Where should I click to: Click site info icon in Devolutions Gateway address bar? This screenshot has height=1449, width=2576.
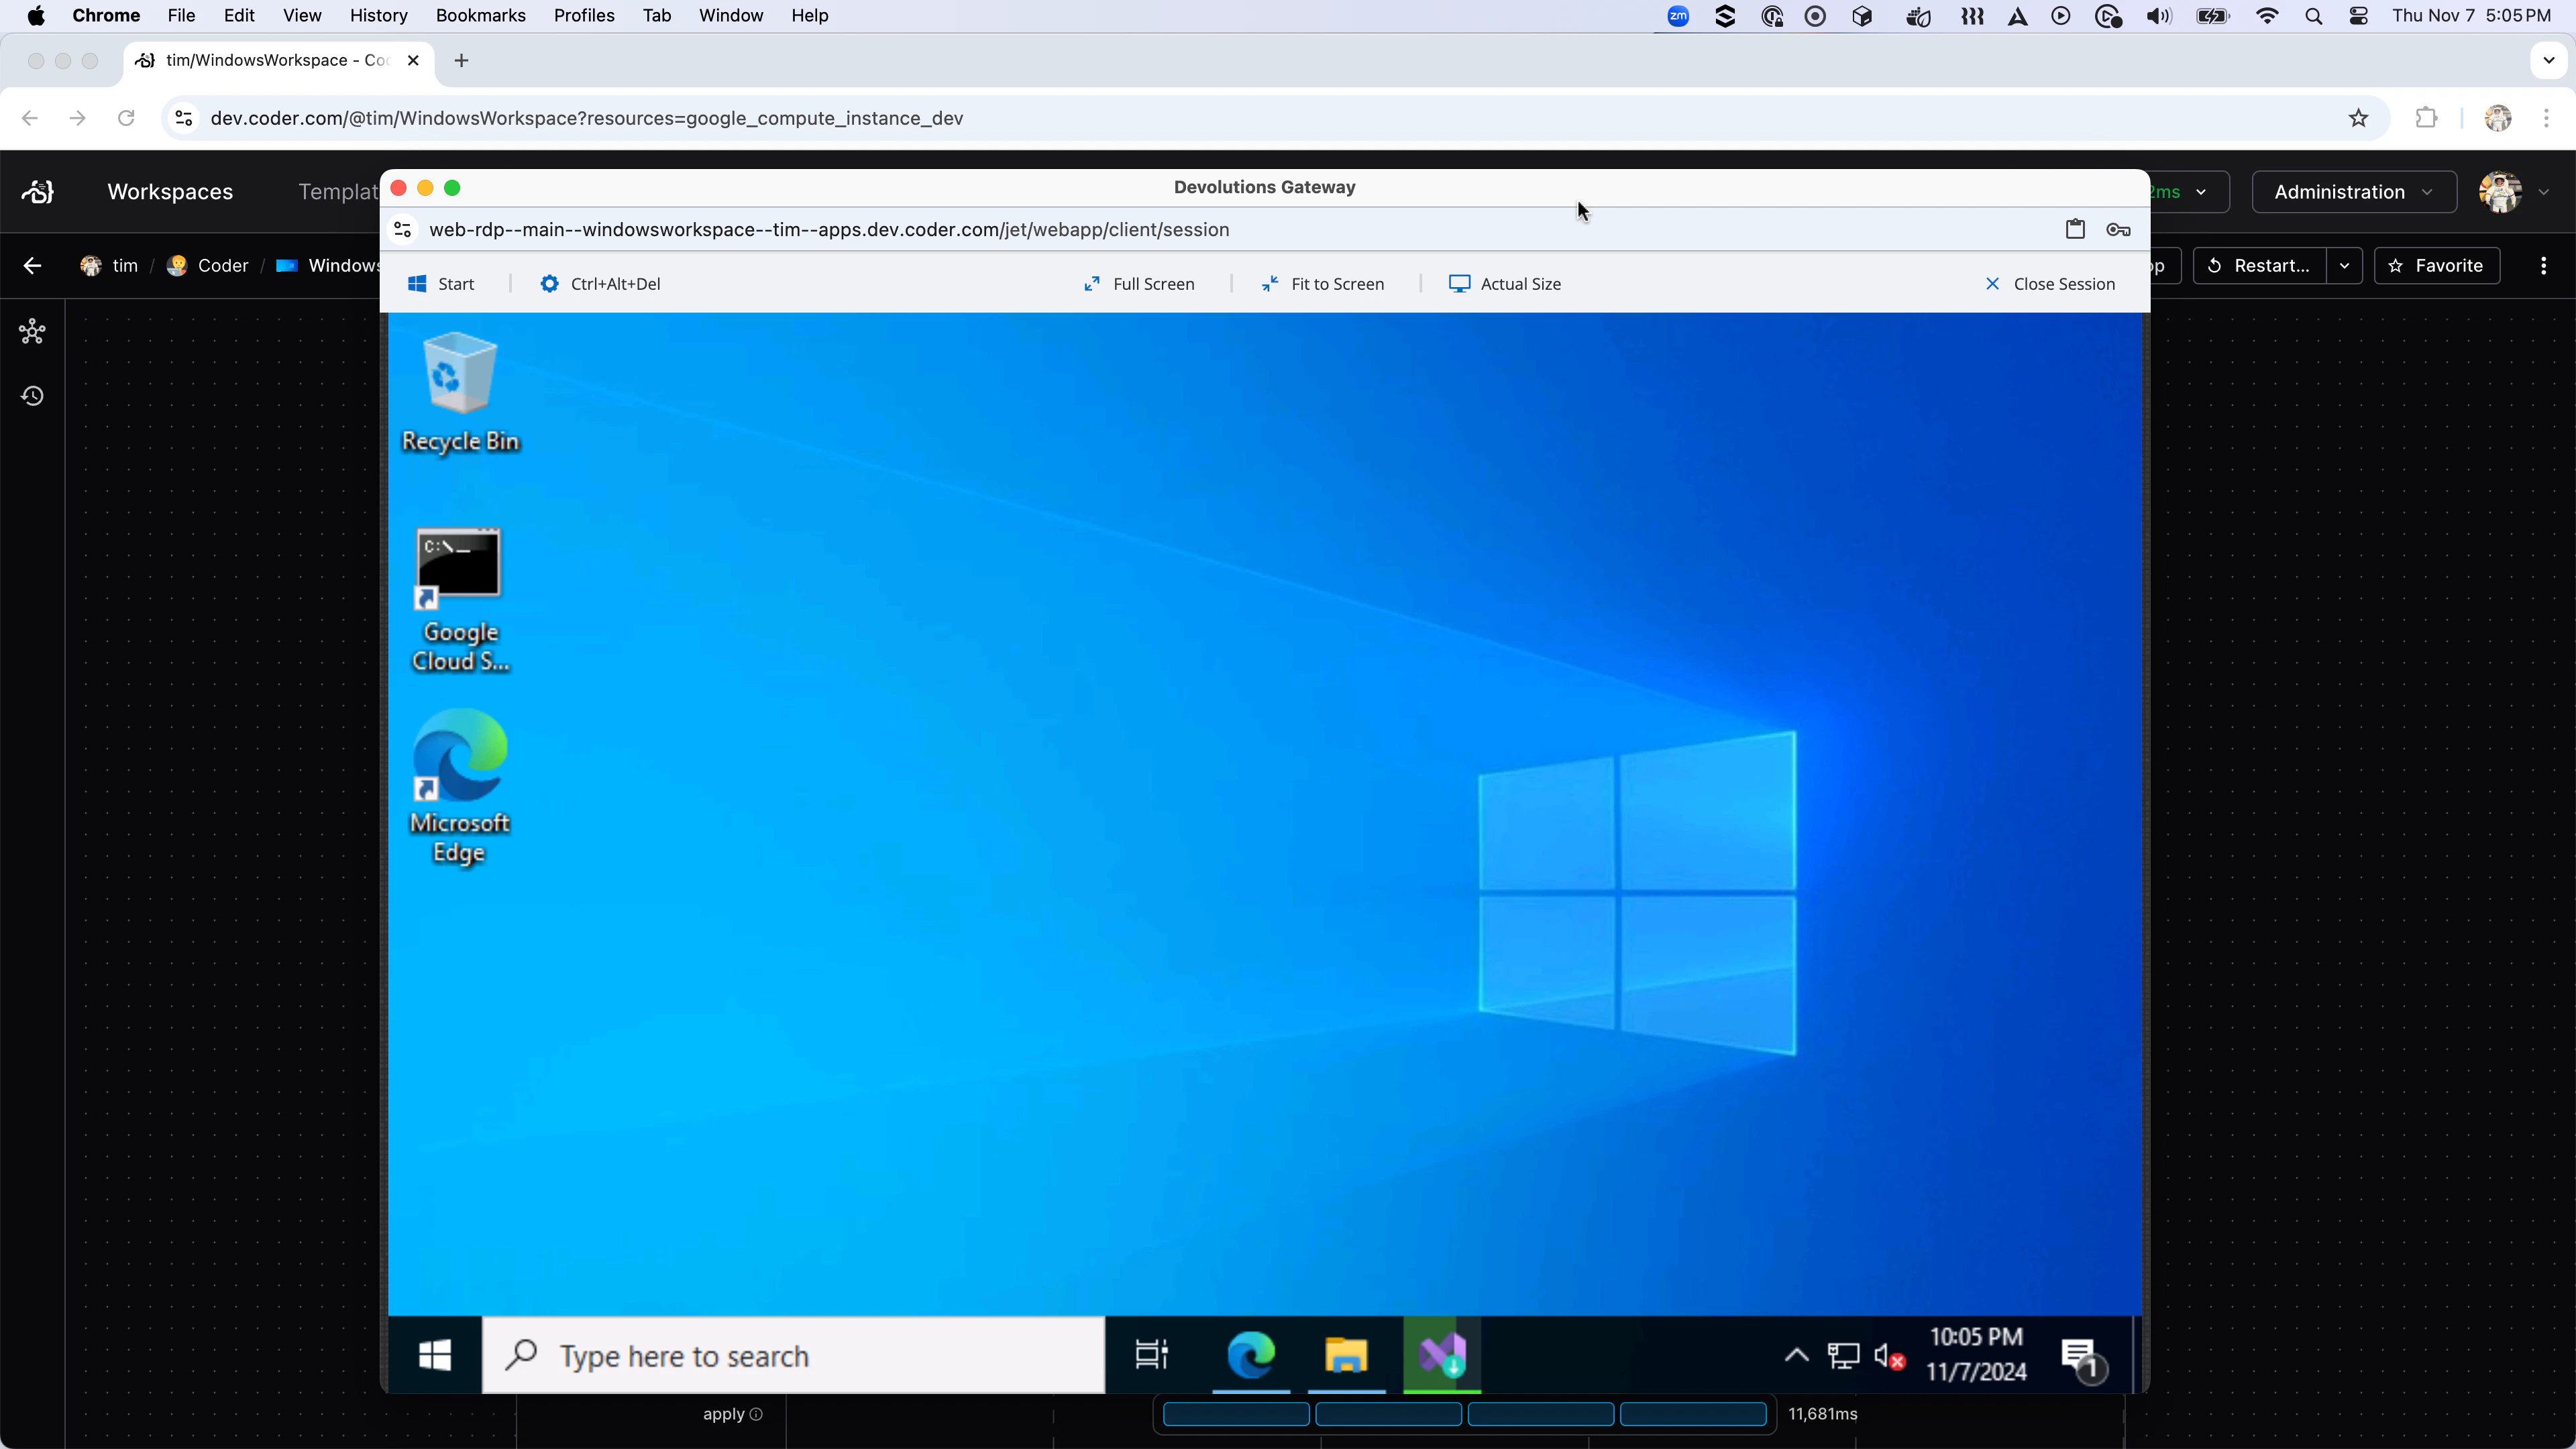(403, 230)
